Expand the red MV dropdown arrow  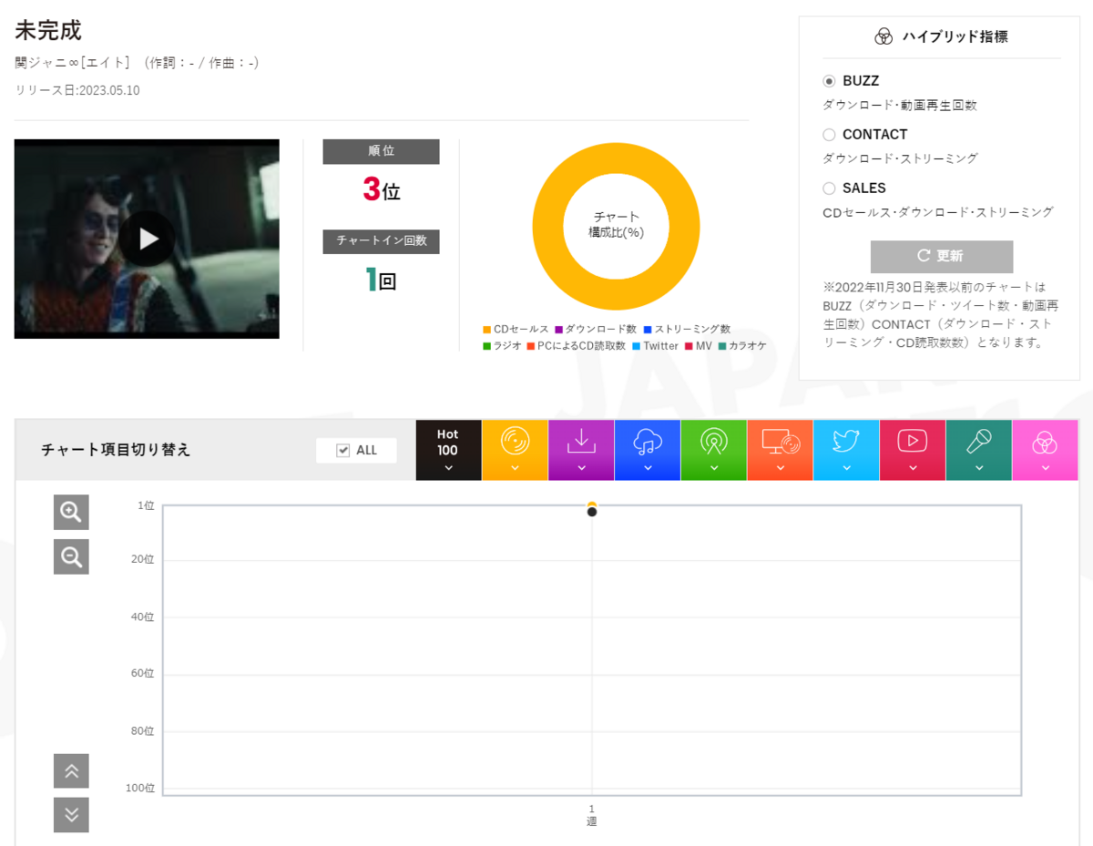pos(913,468)
